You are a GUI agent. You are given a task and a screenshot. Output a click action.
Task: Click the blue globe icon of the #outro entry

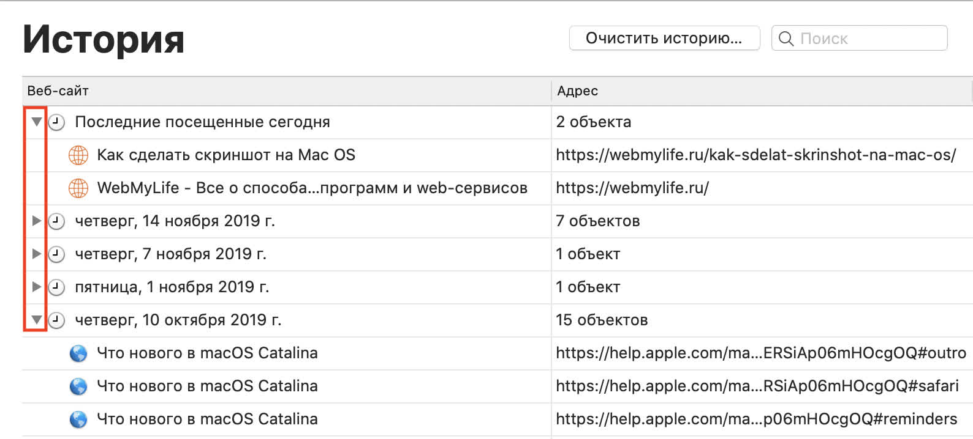point(78,353)
